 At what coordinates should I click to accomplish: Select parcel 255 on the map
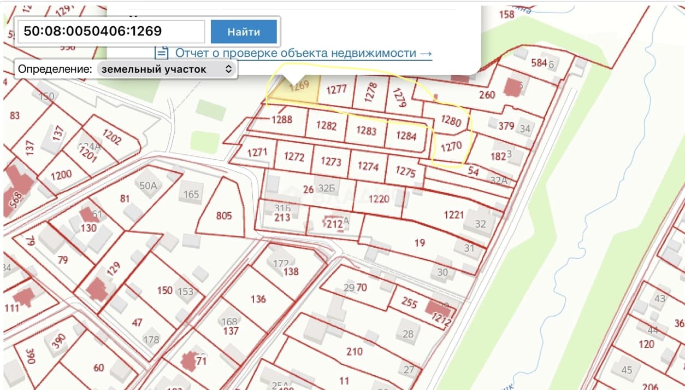point(409,302)
